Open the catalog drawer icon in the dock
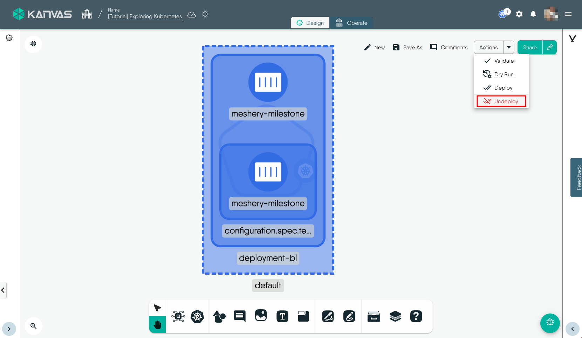The image size is (582, 338). [374, 316]
